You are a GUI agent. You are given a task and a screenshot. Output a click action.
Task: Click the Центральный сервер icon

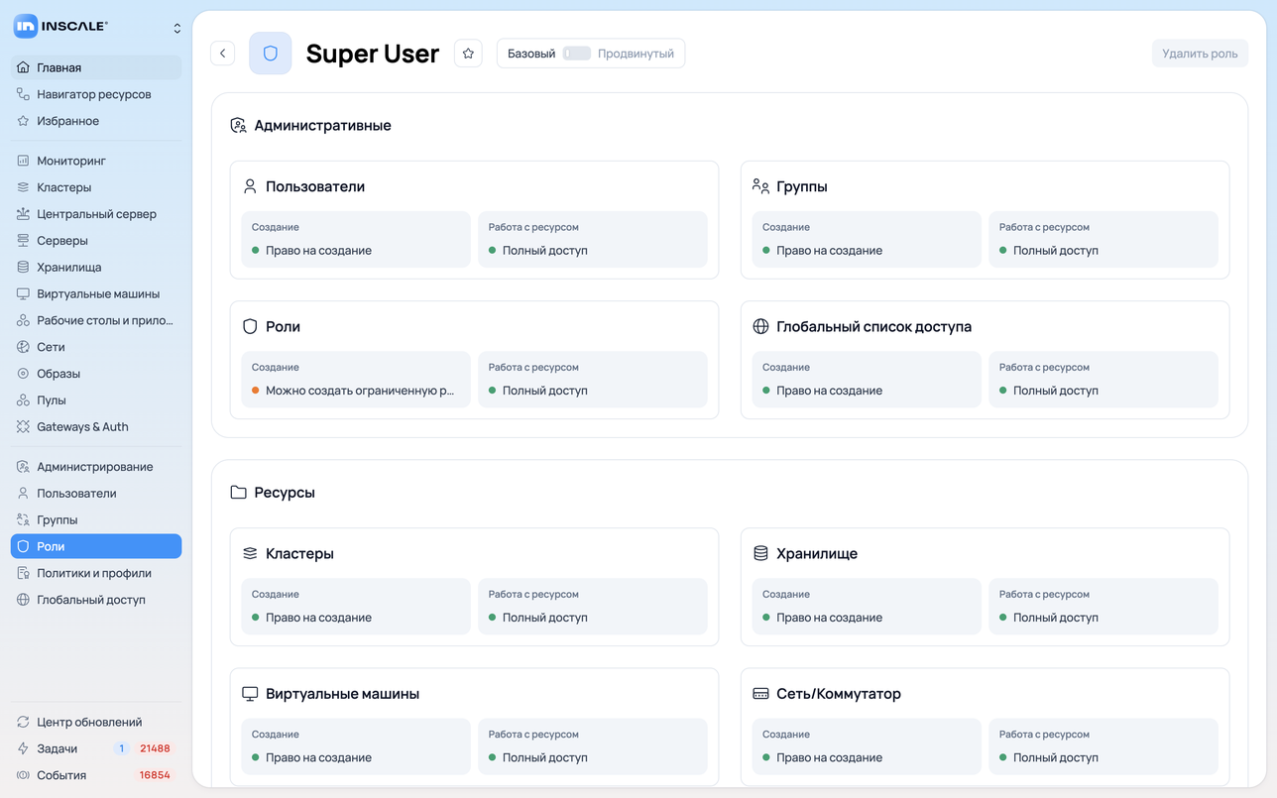coord(23,214)
